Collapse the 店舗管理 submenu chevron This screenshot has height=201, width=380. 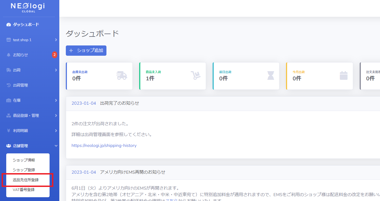point(56,146)
